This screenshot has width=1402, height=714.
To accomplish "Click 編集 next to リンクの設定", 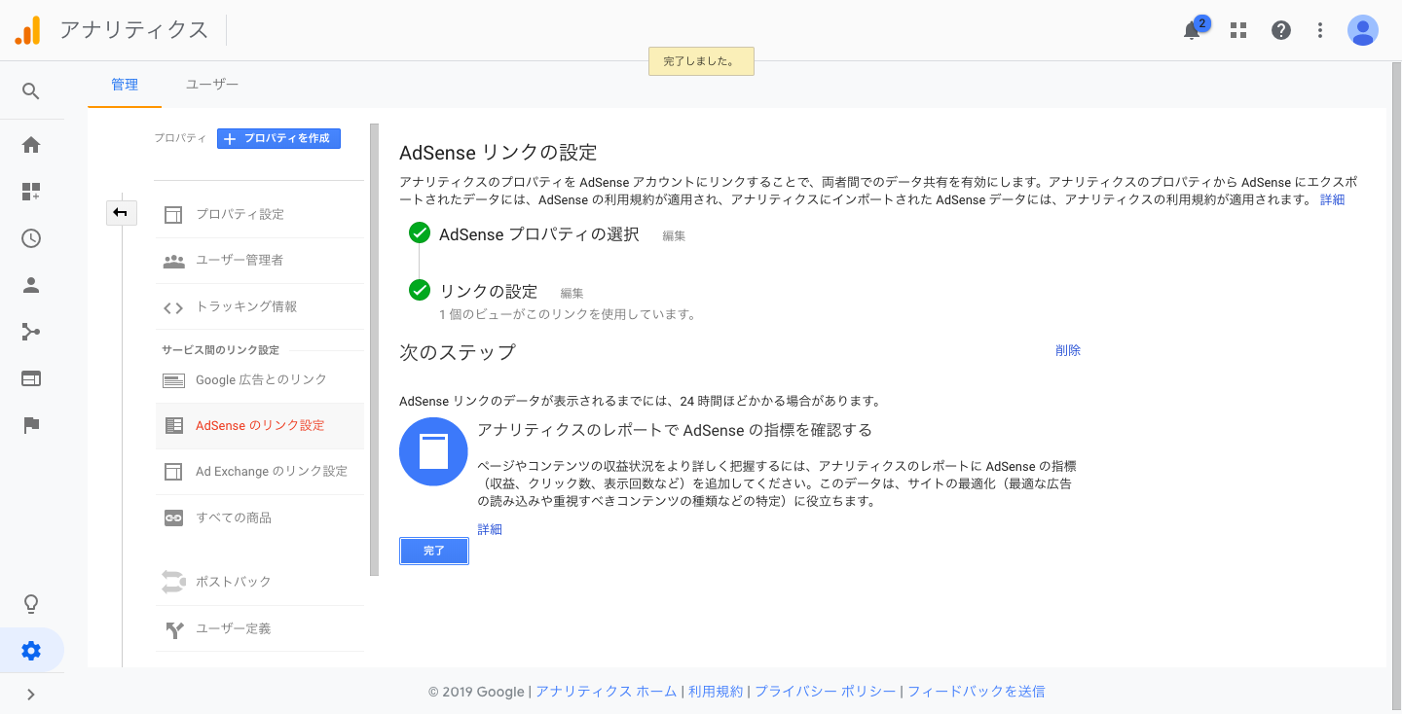I will coord(572,293).
